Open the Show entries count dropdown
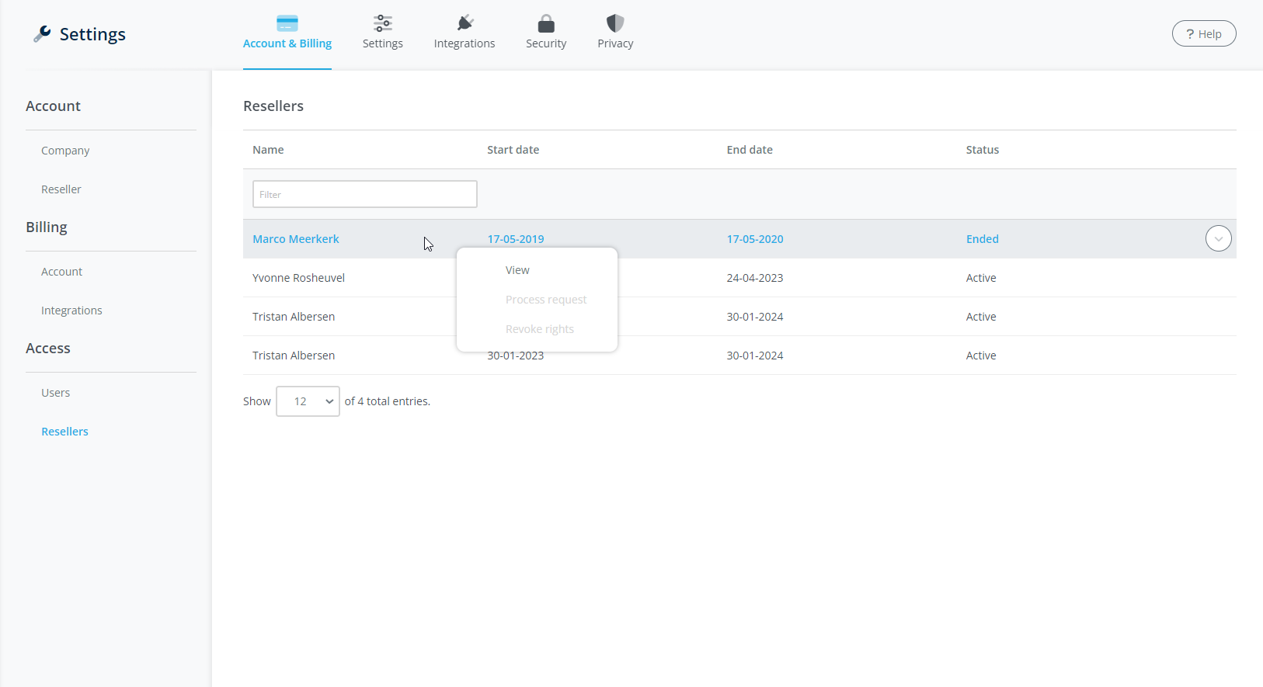The image size is (1263, 687). coord(308,401)
